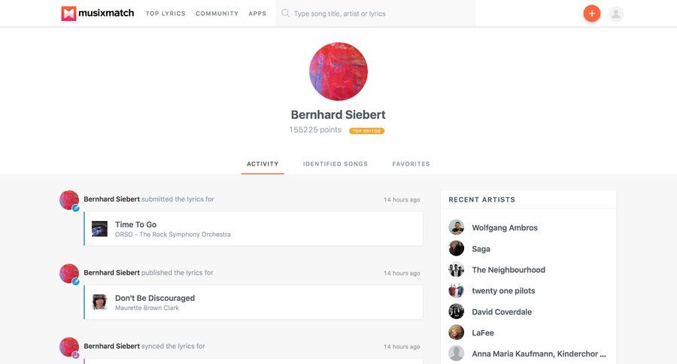Open the Community menu item
The height and width of the screenshot is (364, 677).
click(x=217, y=14)
